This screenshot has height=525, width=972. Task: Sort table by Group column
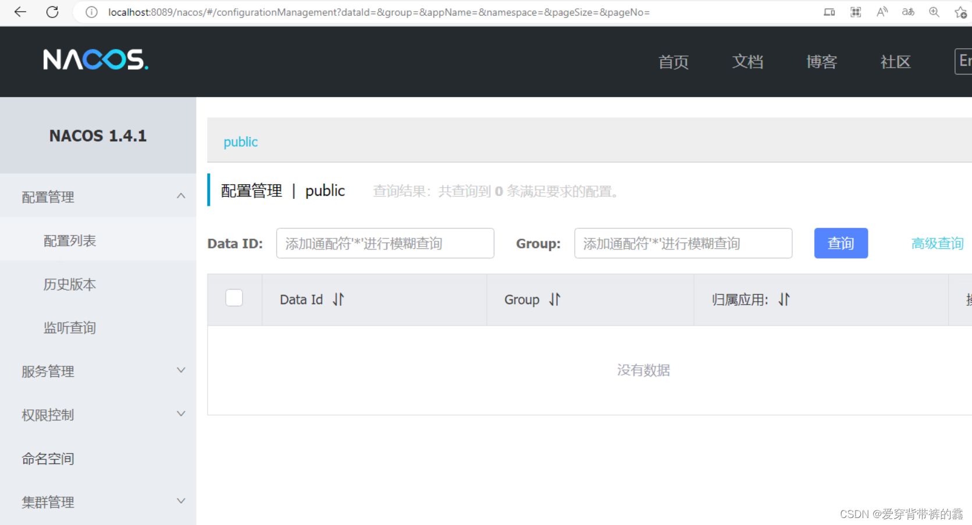click(555, 299)
